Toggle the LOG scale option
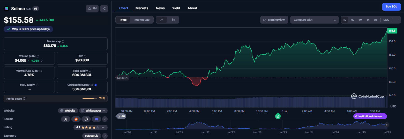Viewport: 404px width, 139px height. click(386, 20)
